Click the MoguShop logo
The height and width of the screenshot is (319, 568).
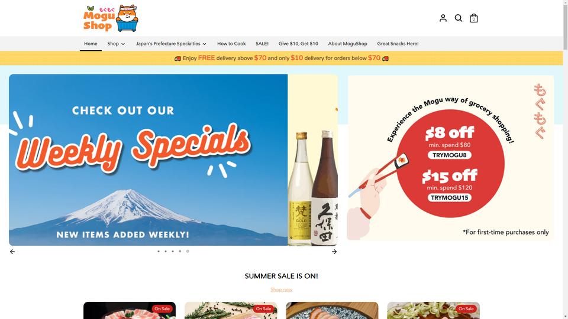click(x=111, y=18)
